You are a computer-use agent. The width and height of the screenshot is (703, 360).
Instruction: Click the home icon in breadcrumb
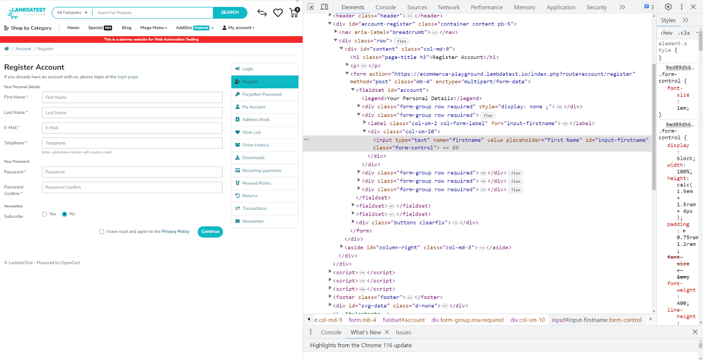[7, 49]
